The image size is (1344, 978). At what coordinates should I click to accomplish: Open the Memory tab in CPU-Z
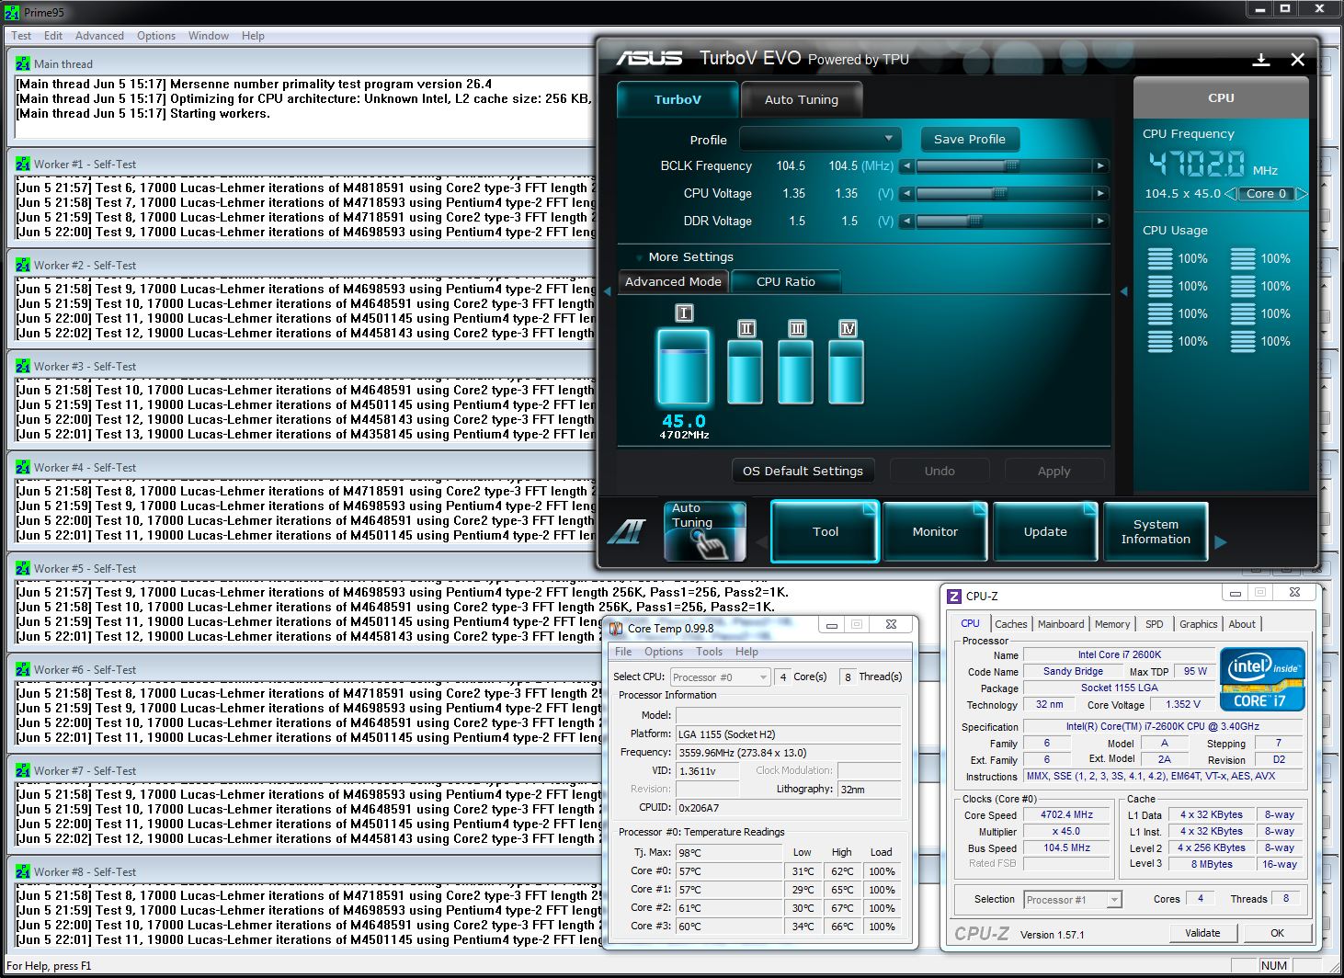coord(1112,624)
